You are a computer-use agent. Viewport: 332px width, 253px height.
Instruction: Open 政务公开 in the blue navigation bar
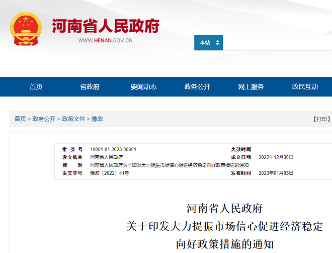[x=197, y=87]
